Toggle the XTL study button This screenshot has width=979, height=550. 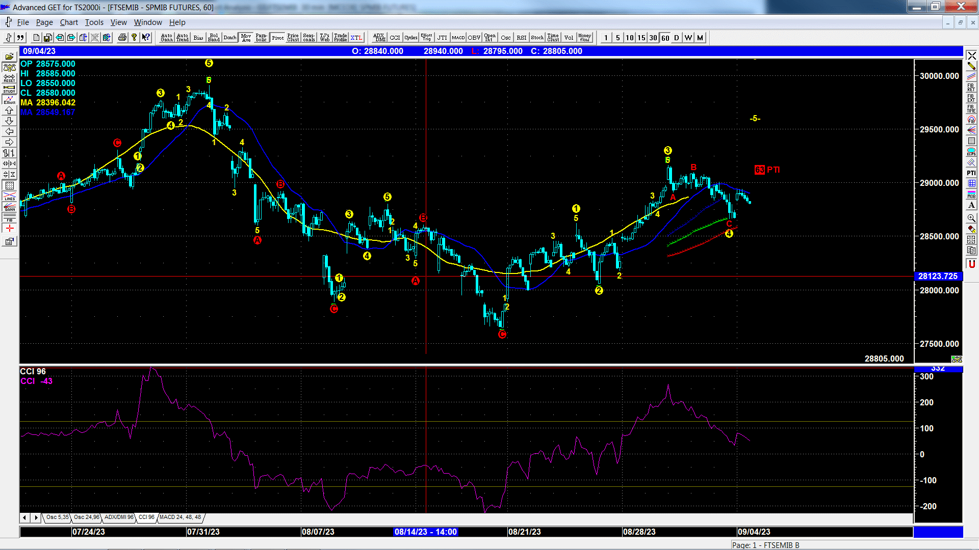coord(356,38)
